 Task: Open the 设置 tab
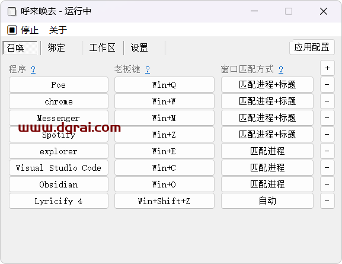pyautogui.click(x=139, y=48)
